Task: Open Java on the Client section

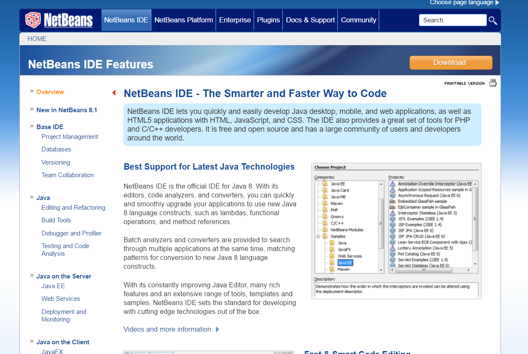Action: pyautogui.click(x=63, y=342)
